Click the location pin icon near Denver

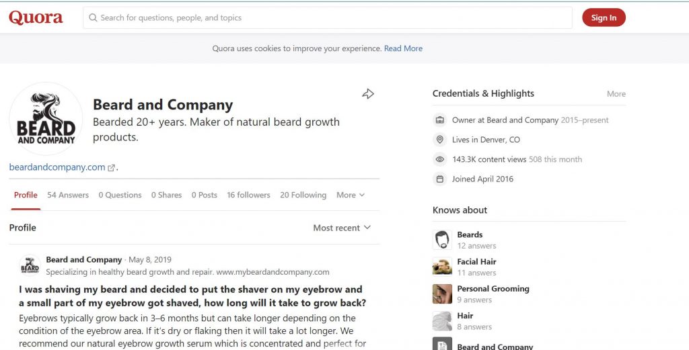coord(440,140)
